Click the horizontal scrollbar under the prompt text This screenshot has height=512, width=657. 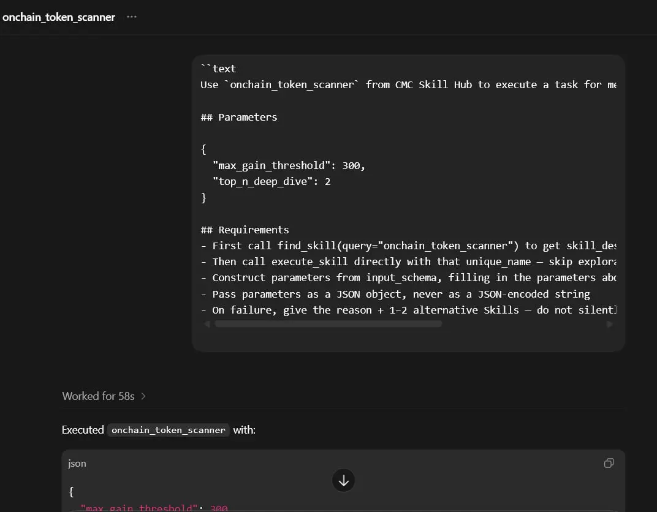[x=328, y=323]
